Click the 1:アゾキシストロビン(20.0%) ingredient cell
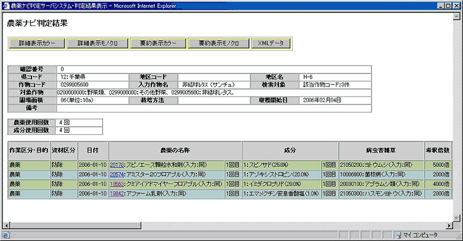Image resolution: width=463 pixels, height=241 pixels. coord(282,174)
